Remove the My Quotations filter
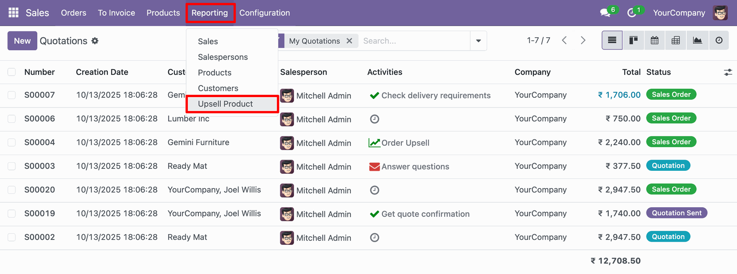 pos(349,41)
